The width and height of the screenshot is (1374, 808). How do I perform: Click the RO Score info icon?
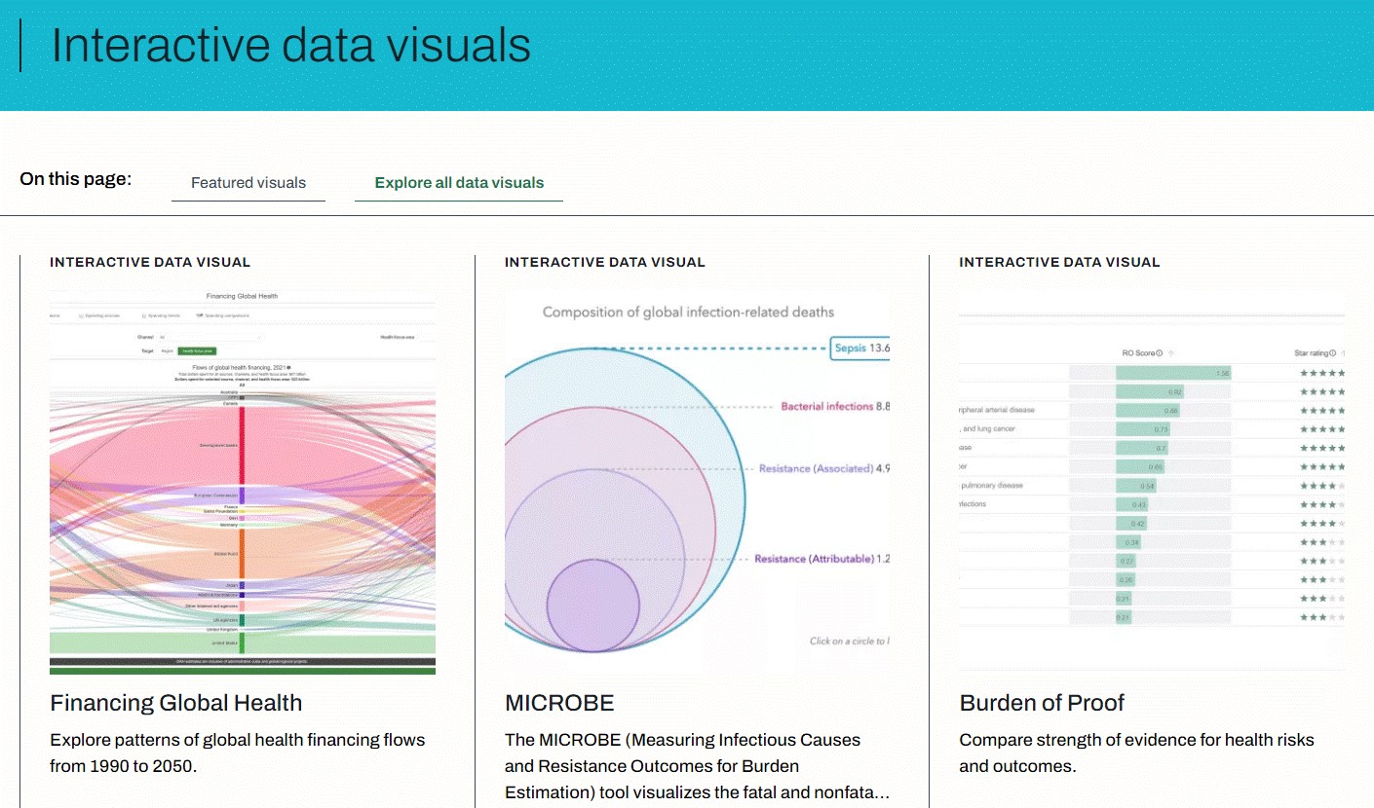click(x=1159, y=353)
